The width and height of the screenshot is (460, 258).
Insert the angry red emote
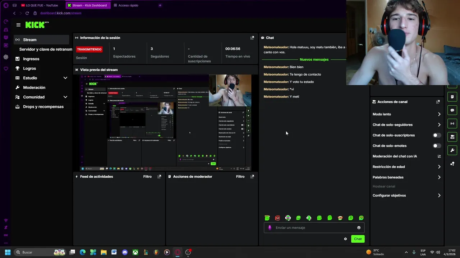[x=277, y=218]
